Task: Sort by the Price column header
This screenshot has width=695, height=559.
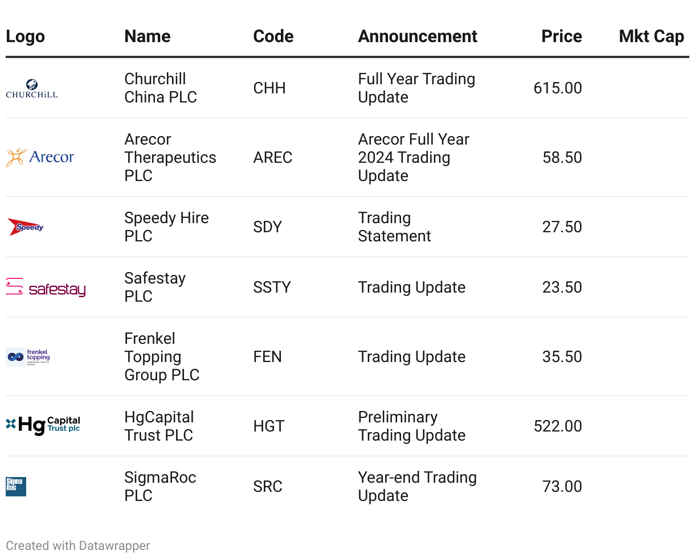Action: pyautogui.click(x=562, y=36)
